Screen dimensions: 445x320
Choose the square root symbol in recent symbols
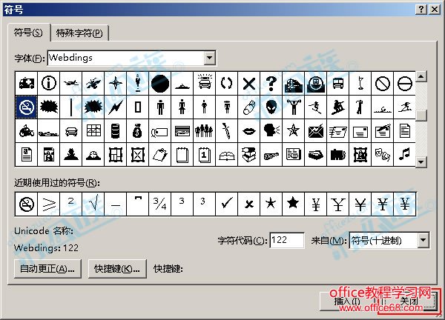93,204
